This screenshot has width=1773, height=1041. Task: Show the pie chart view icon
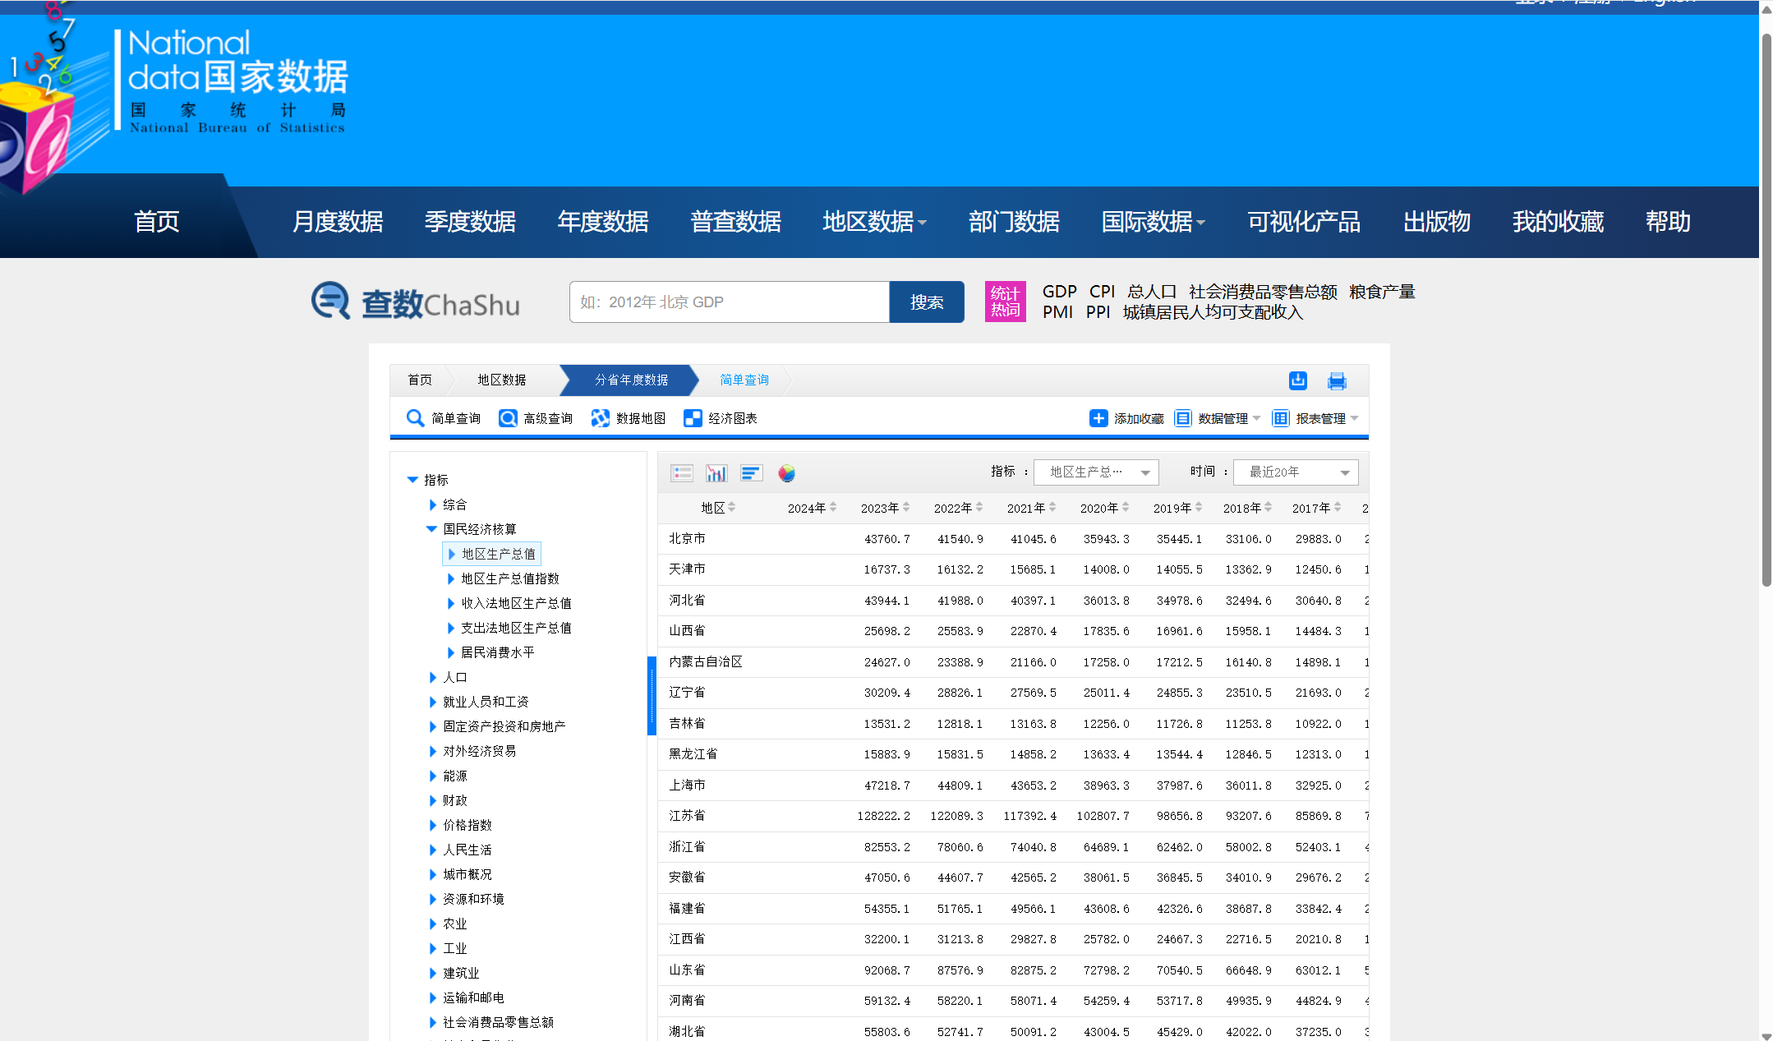click(786, 473)
